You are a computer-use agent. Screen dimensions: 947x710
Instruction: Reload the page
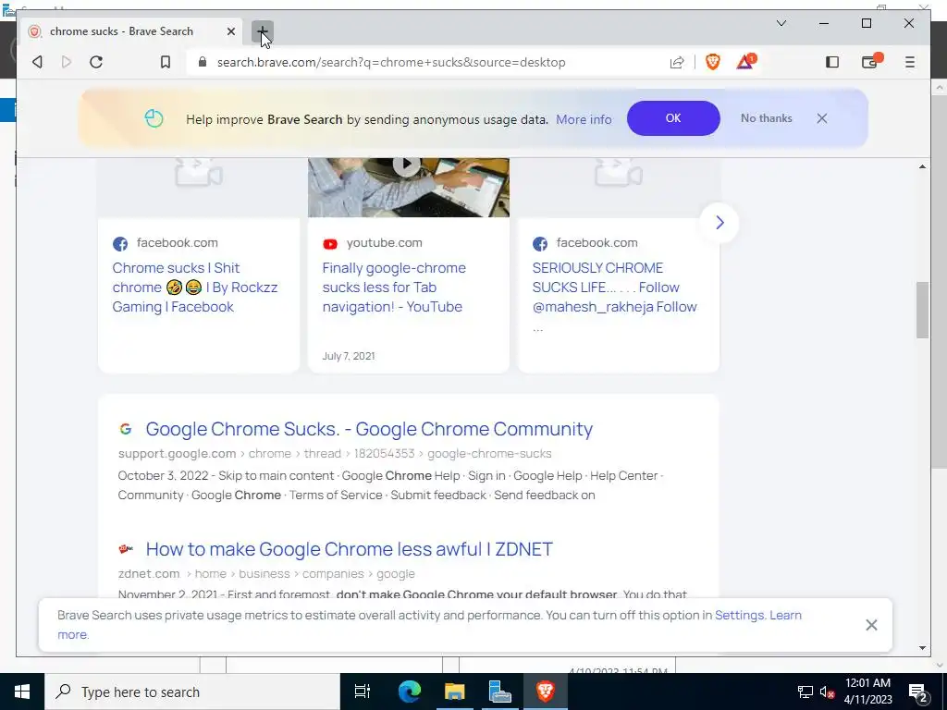coord(96,62)
